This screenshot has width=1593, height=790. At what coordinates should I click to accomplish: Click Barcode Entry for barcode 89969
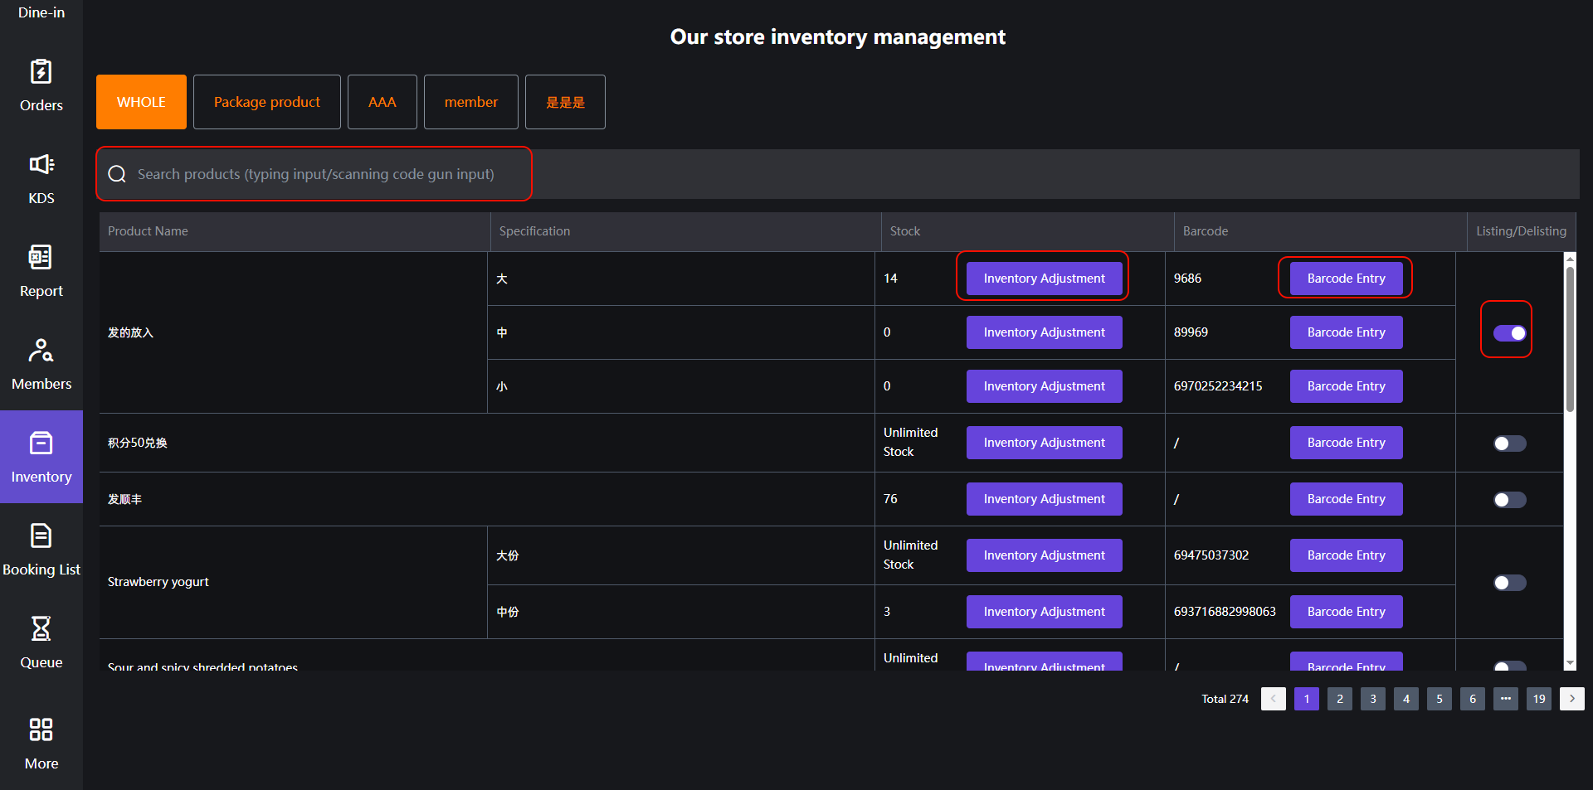[x=1346, y=332]
